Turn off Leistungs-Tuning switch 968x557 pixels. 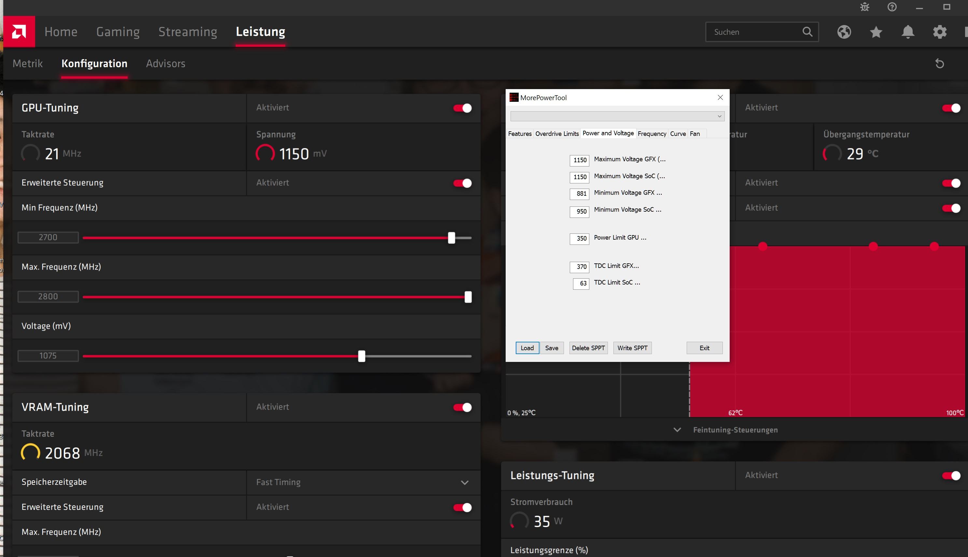click(x=951, y=475)
